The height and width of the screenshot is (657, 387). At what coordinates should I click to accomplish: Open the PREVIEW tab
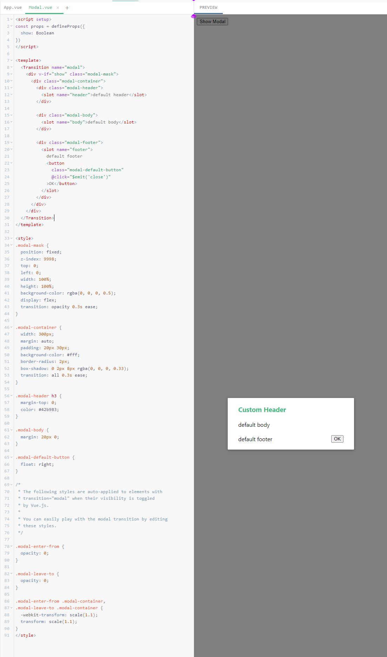coord(208,7)
